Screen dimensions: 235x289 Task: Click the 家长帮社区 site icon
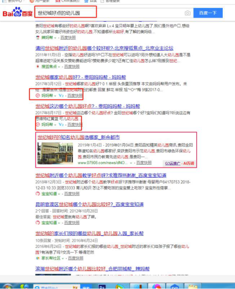tap(38, 258)
